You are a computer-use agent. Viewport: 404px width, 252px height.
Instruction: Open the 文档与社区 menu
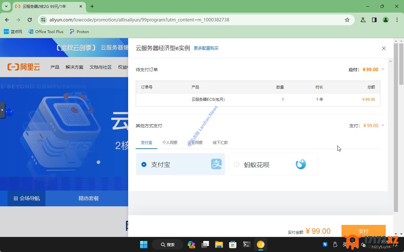point(101,67)
